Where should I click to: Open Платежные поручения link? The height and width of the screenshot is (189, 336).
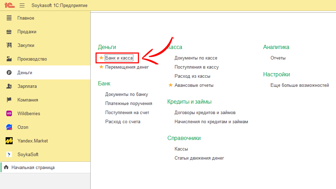pos(128,104)
